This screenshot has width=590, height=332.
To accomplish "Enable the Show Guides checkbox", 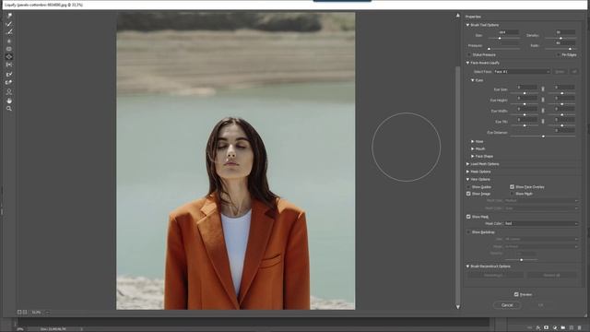I will click(x=468, y=187).
